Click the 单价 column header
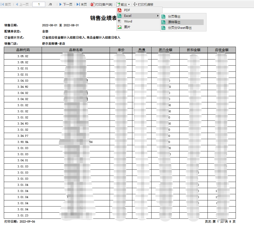The width and height of the screenshot is (254, 231). [x=121, y=50]
